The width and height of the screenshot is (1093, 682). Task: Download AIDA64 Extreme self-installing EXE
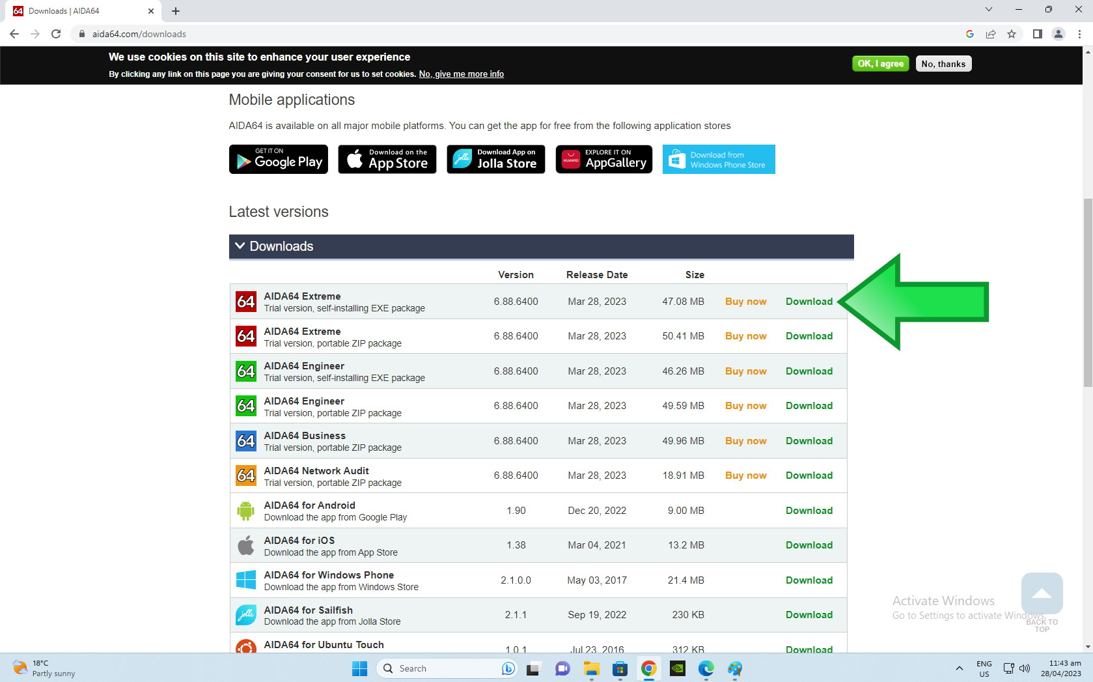click(809, 302)
